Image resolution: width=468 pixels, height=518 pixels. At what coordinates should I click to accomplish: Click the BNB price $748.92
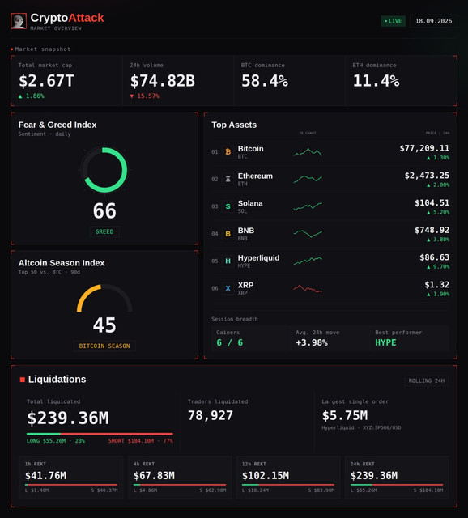[x=432, y=230]
